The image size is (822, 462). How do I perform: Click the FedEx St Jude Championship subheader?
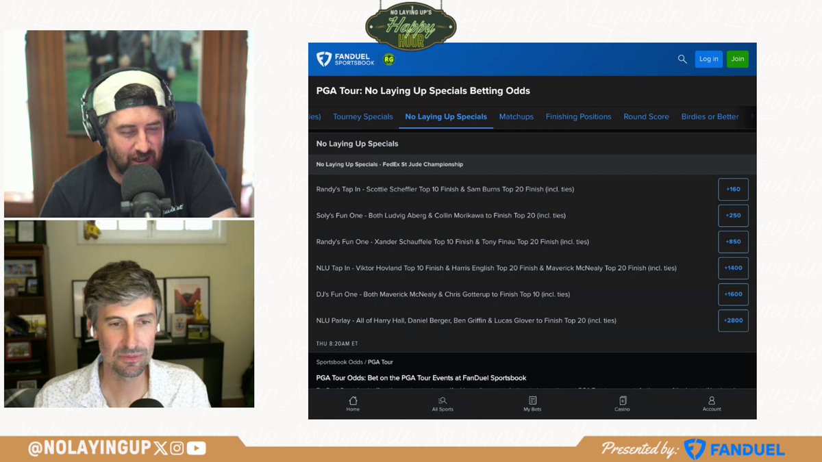click(389, 164)
